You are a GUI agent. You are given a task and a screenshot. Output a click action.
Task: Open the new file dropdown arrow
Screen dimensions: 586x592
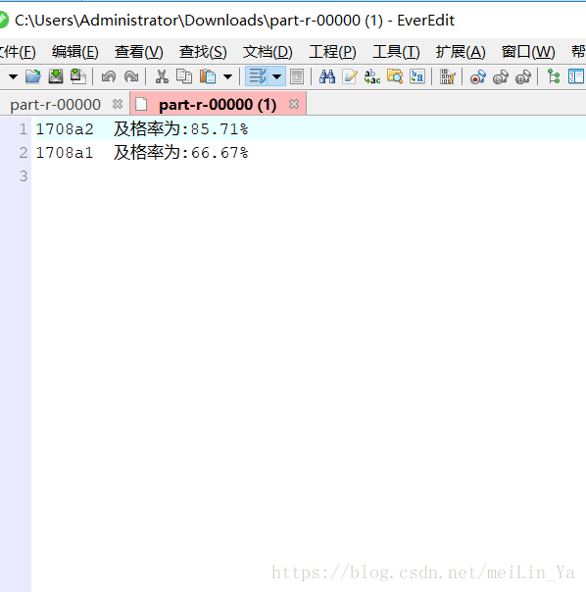[13, 77]
